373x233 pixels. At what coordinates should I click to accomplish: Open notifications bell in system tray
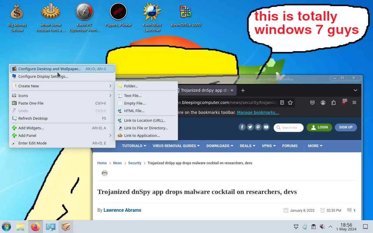click(x=296, y=227)
